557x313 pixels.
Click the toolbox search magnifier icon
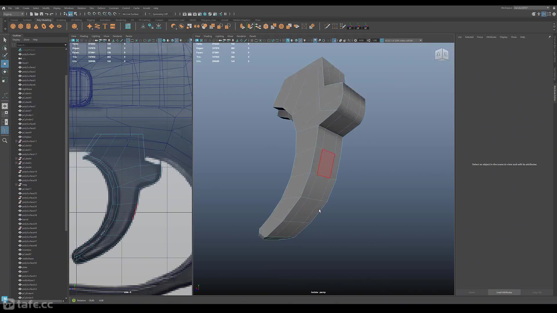pyautogui.click(x=5, y=141)
